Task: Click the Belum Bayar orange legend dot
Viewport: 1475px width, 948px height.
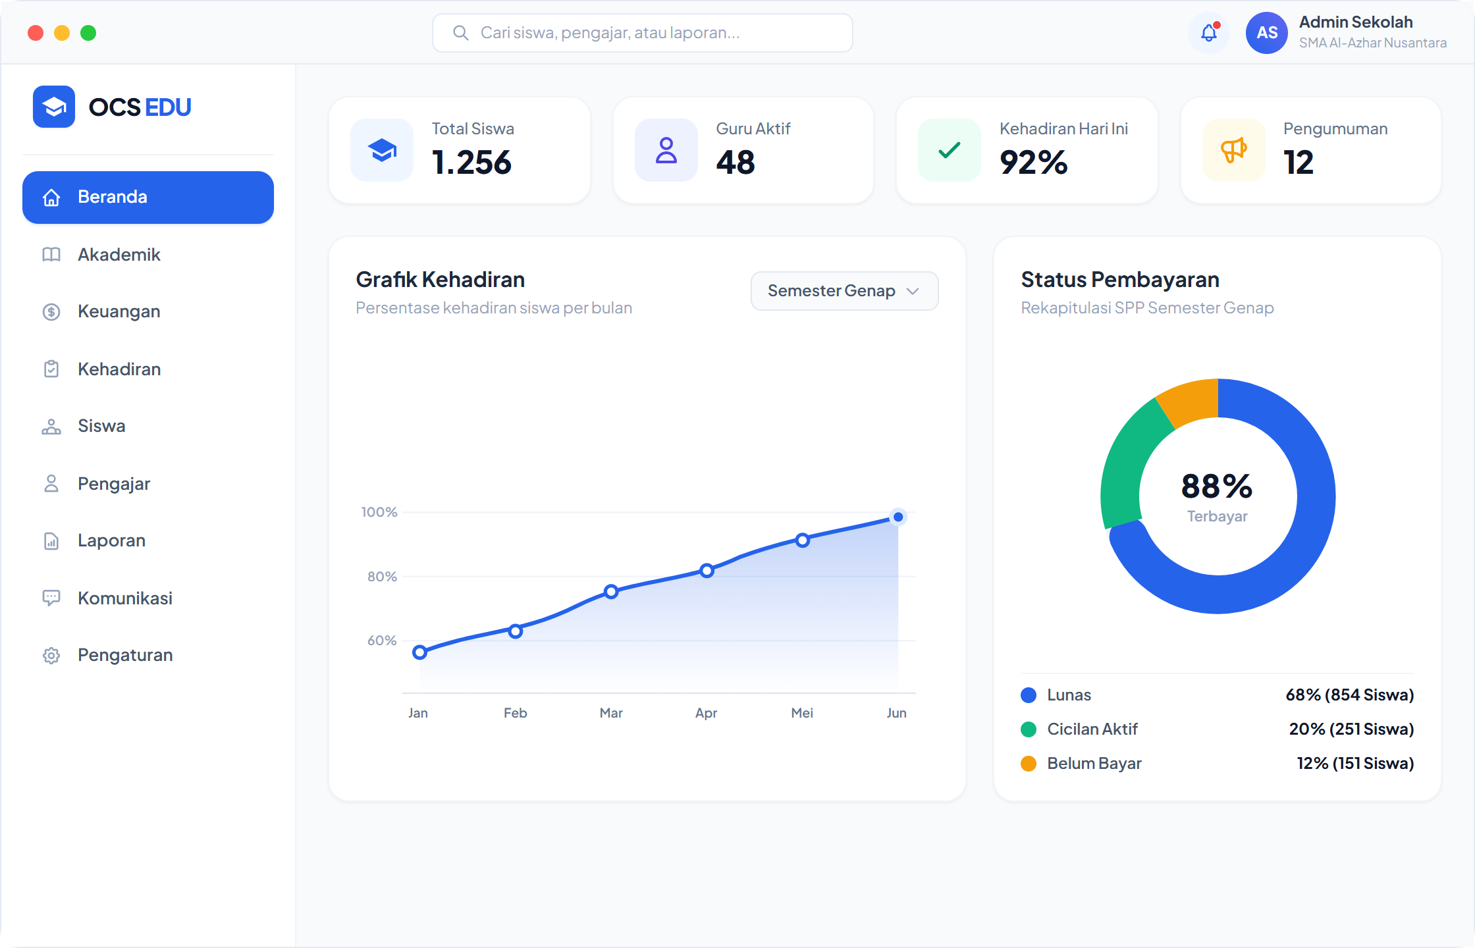Action: point(1029,764)
